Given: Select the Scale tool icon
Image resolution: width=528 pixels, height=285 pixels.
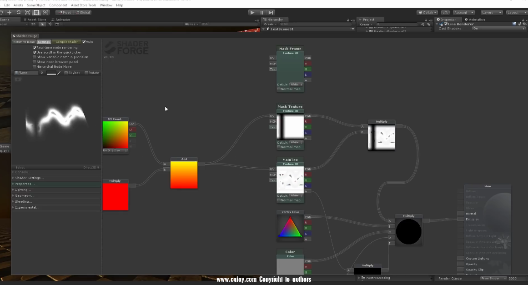Looking at the screenshot, I should [x=27, y=13].
